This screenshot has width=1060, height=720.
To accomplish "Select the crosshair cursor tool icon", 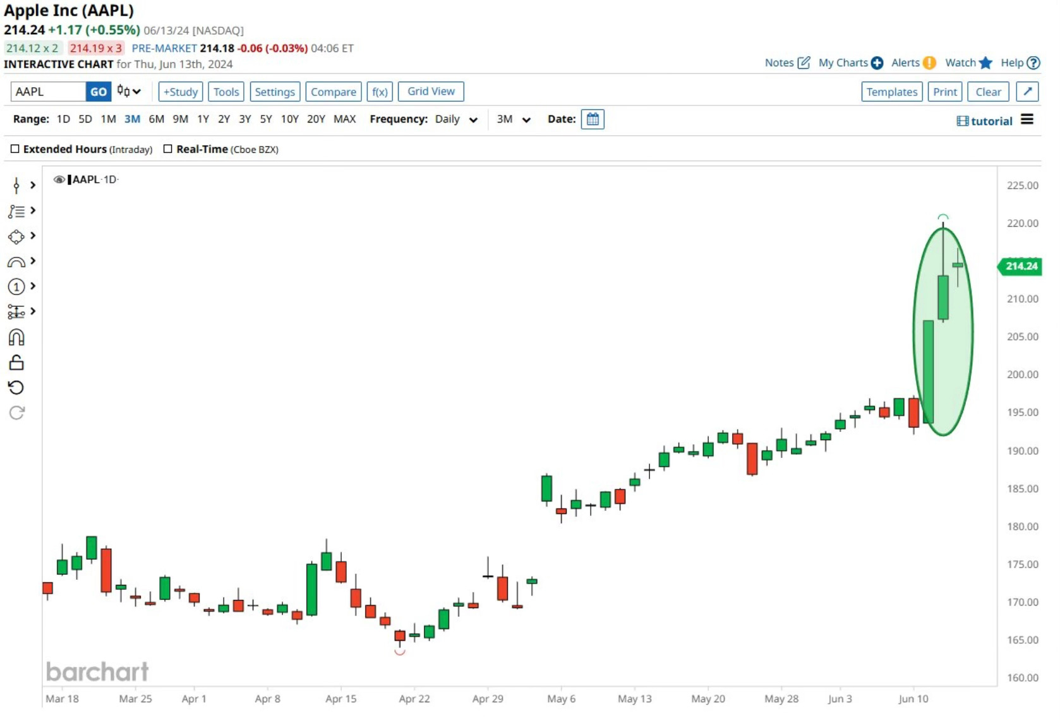I will (x=16, y=185).
